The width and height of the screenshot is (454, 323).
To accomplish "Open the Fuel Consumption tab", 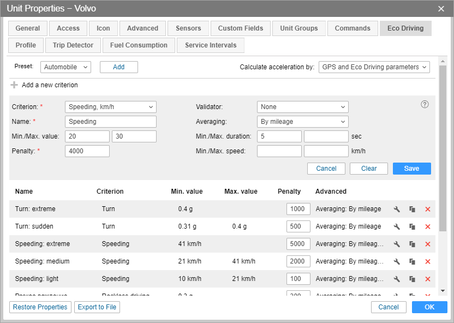I will click(x=139, y=45).
